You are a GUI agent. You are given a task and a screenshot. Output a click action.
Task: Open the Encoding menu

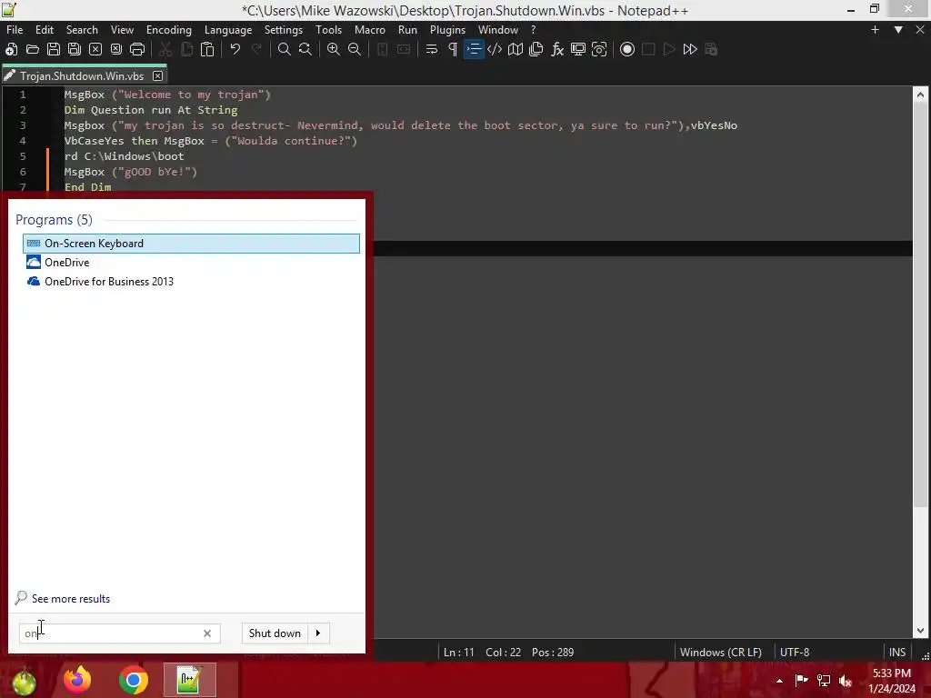click(169, 30)
